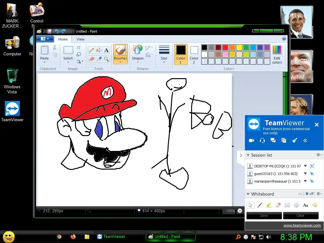Toggle remote control for DESKTOP-MU2CDQK session

pos(312,166)
